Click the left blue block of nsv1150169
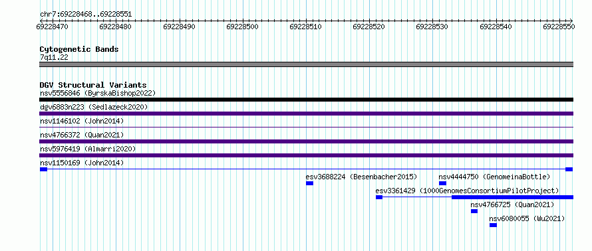Viewport: 592px width, 251px height. [x=43, y=169]
